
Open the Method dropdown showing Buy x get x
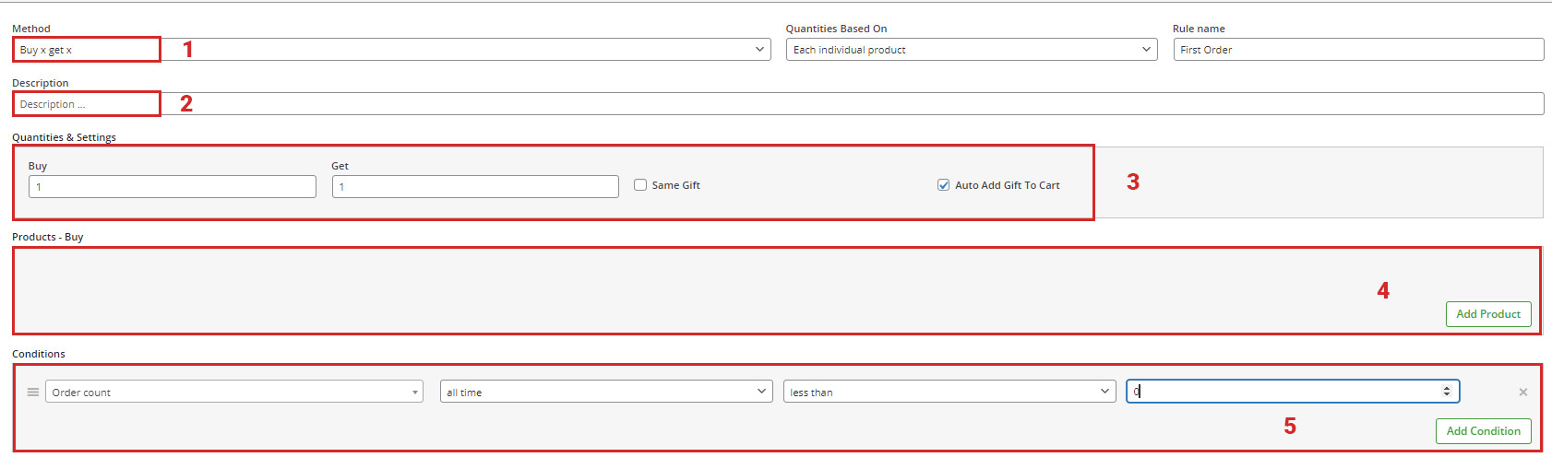[391, 50]
